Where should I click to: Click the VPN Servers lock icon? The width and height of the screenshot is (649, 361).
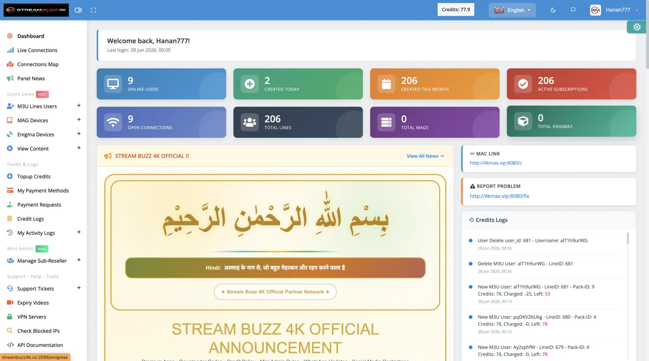click(10, 317)
